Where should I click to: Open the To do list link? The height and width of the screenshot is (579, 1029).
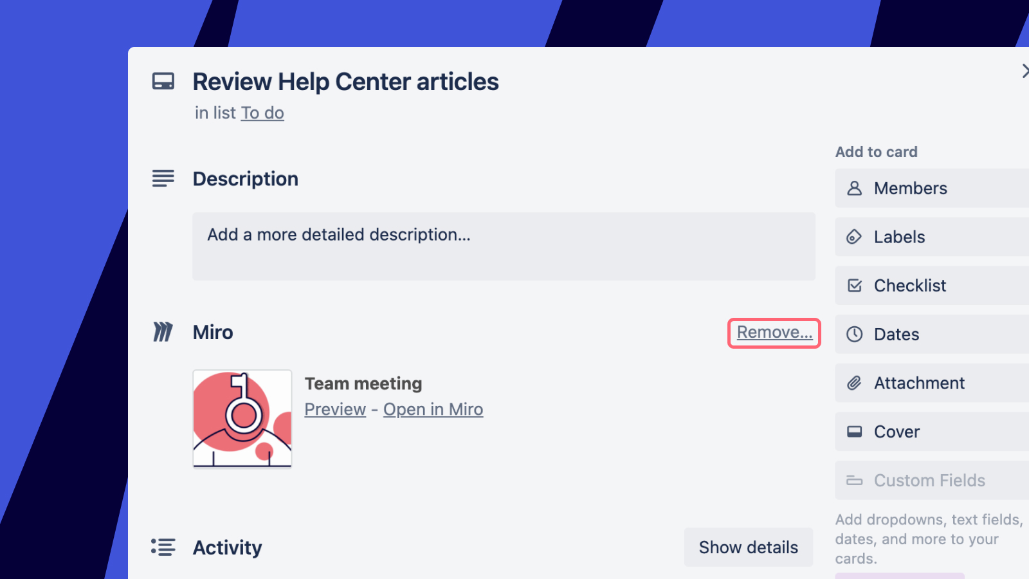coord(262,113)
